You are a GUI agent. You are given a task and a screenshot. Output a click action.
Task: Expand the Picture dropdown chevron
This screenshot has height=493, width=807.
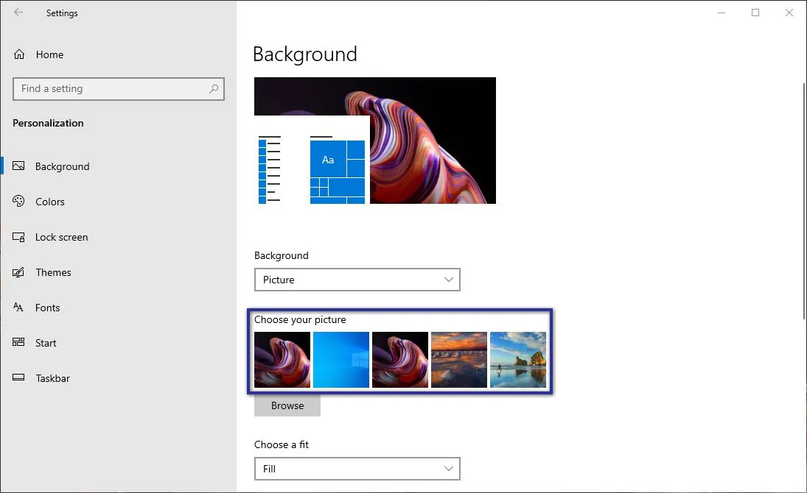pos(448,280)
